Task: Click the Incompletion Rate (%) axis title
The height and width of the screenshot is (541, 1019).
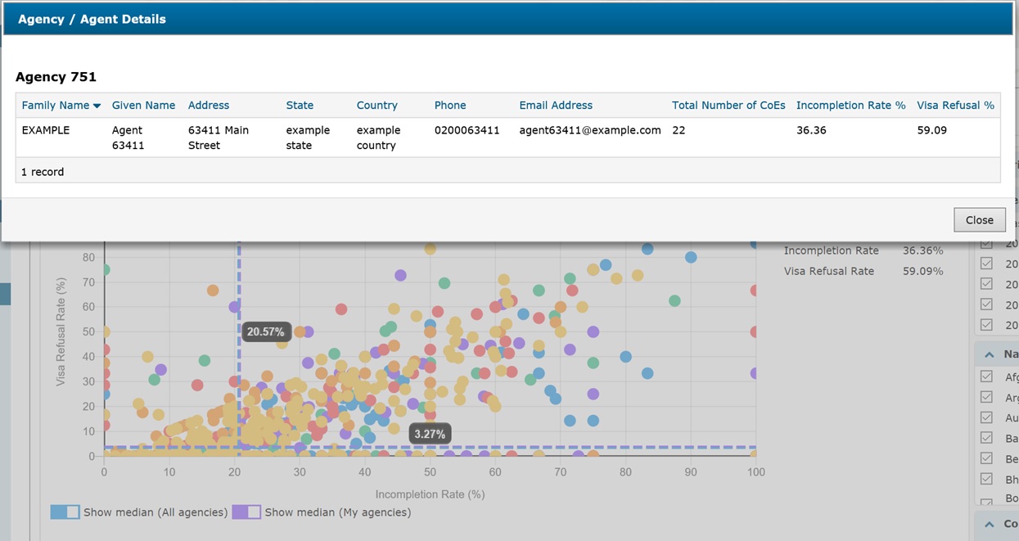Action: tap(431, 494)
